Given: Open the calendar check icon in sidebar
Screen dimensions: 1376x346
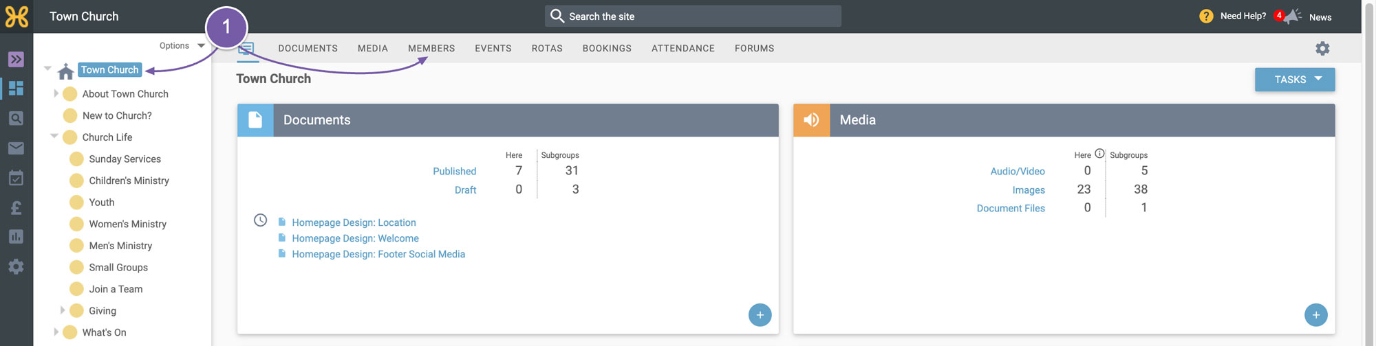Looking at the screenshot, I should [x=16, y=178].
